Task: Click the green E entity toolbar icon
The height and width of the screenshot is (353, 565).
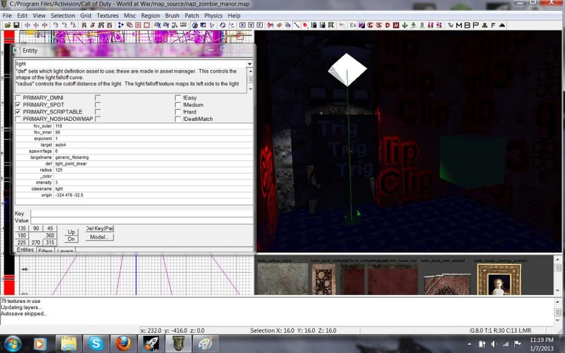Action: [x=353, y=25]
